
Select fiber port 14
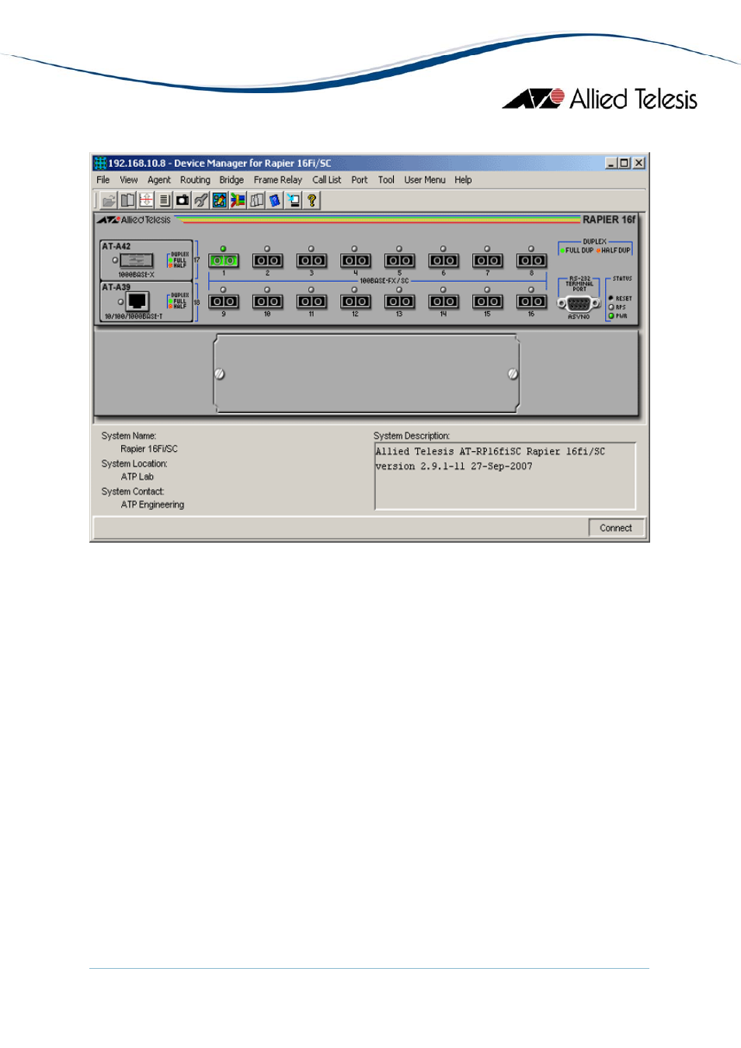click(x=444, y=301)
